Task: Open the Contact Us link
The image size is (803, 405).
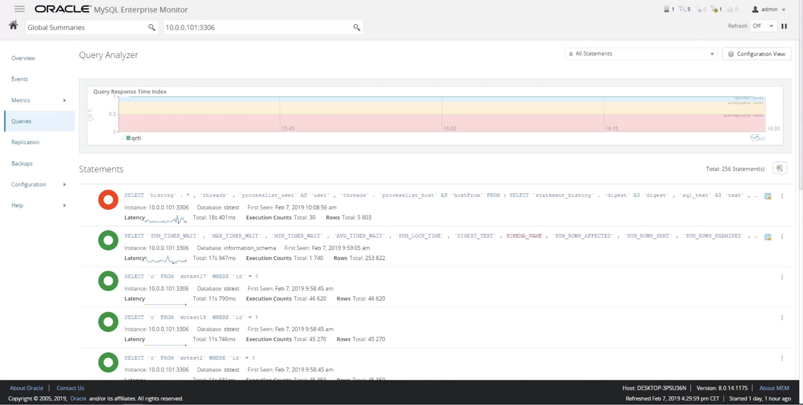Action: (70, 388)
